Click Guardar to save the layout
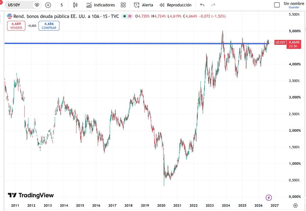Image resolution: width=306 pixels, height=211 pixels. (x=294, y=8)
